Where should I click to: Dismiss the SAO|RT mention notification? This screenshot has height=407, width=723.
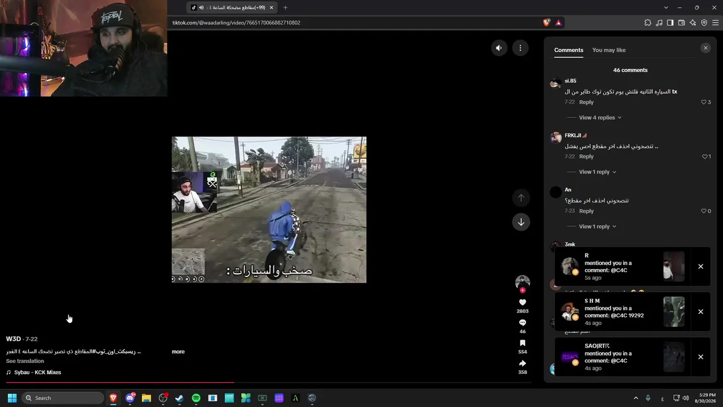(700, 357)
